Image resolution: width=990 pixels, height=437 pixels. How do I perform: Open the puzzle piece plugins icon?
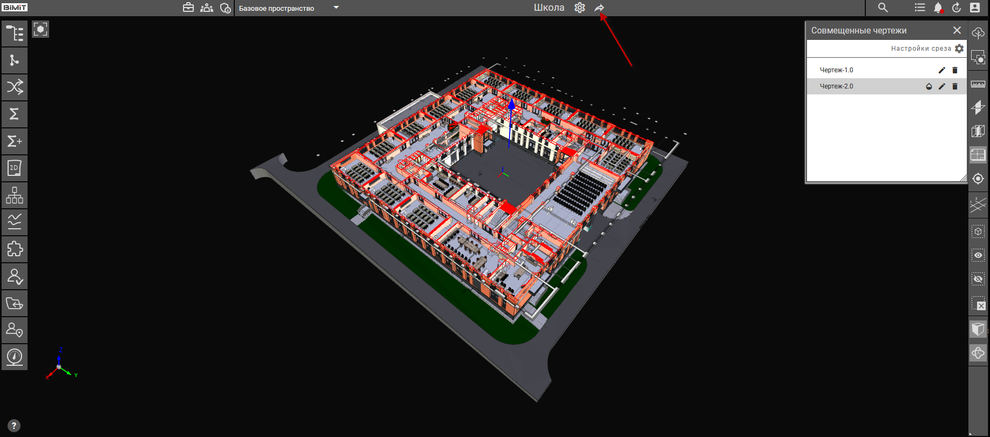pyautogui.click(x=15, y=249)
